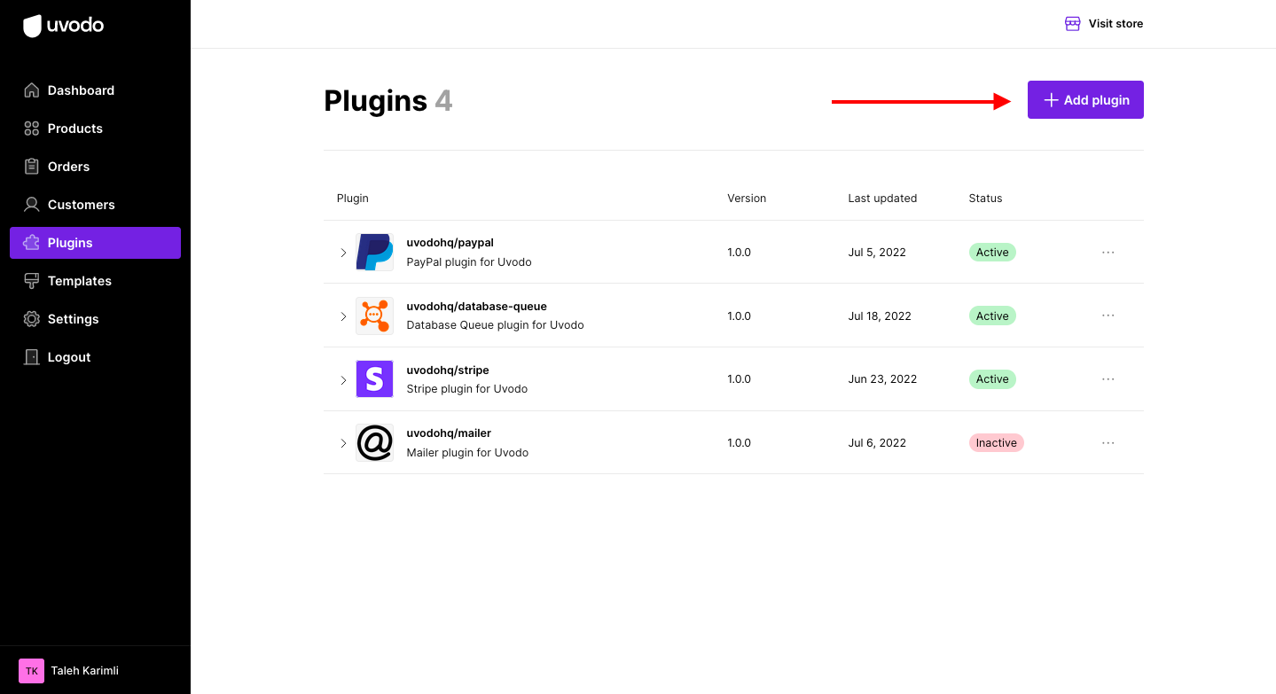The height and width of the screenshot is (694, 1276).
Task: Click the Stripe plugin logo
Action: tap(374, 379)
